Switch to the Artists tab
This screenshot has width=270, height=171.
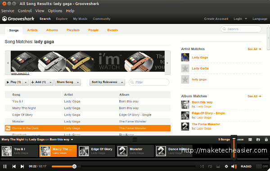pyautogui.click(x=32, y=30)
